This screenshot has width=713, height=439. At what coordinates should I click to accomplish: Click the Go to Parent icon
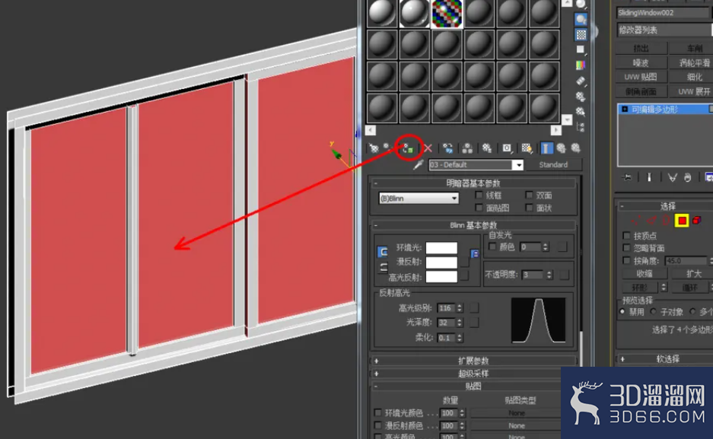[561, 148]
